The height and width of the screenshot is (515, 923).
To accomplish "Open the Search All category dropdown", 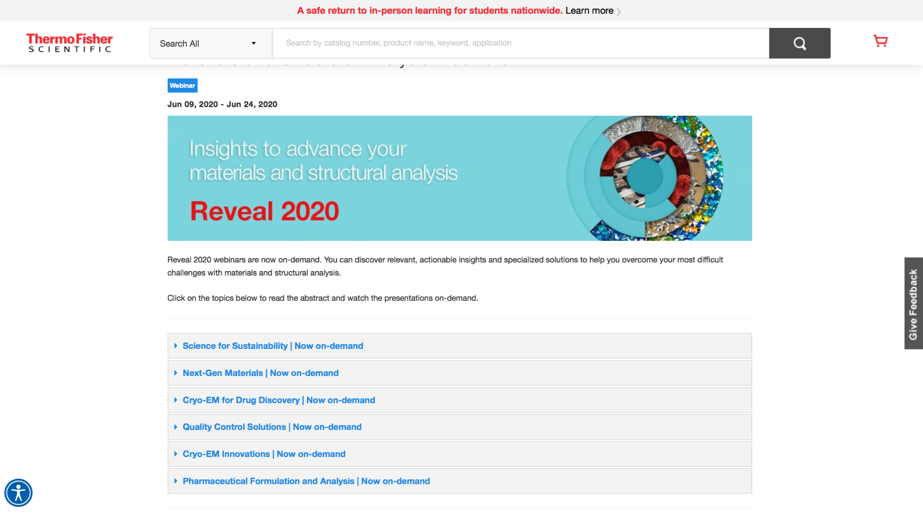I will point(211,43).
